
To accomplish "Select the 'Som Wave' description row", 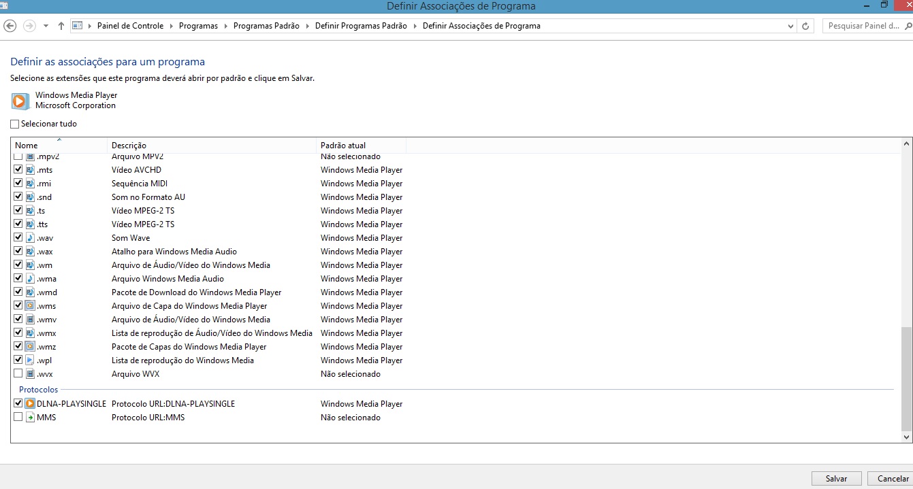I will 131,238.
